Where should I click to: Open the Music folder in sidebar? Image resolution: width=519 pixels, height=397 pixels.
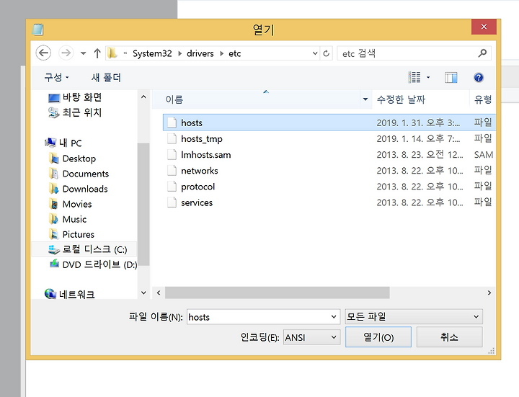click(x=68, y=219)
